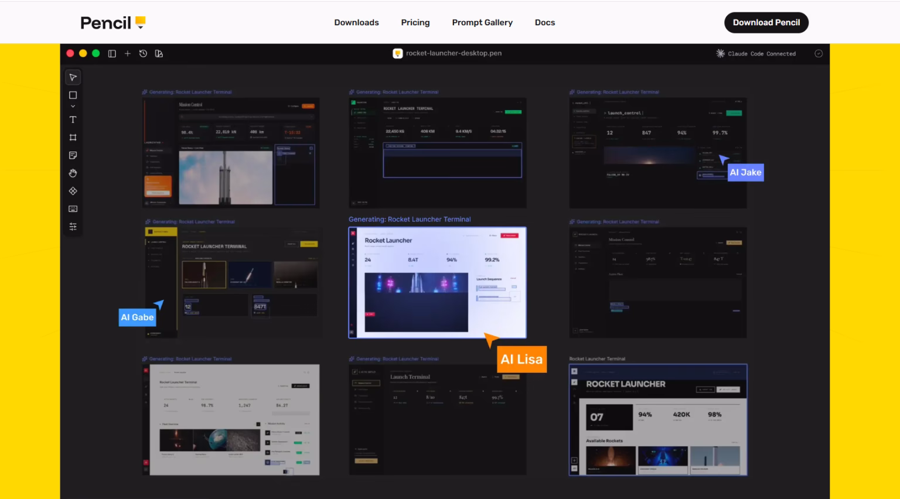
Task: Select the Sticky Note tool
Action: (73, 155)
